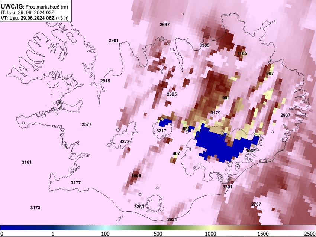Click the 991 value label
The image size is (316, 237).
226,98
